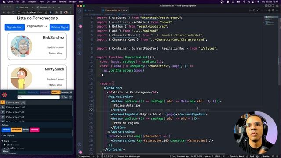Click Morty Smith avatar image

click(x=21, y=78)
